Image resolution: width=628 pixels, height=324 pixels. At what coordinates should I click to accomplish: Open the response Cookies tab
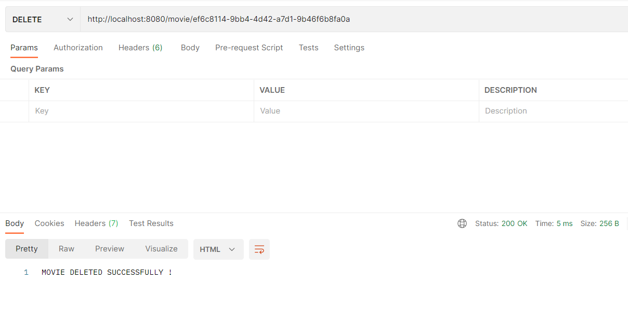(x=49, y=223)
